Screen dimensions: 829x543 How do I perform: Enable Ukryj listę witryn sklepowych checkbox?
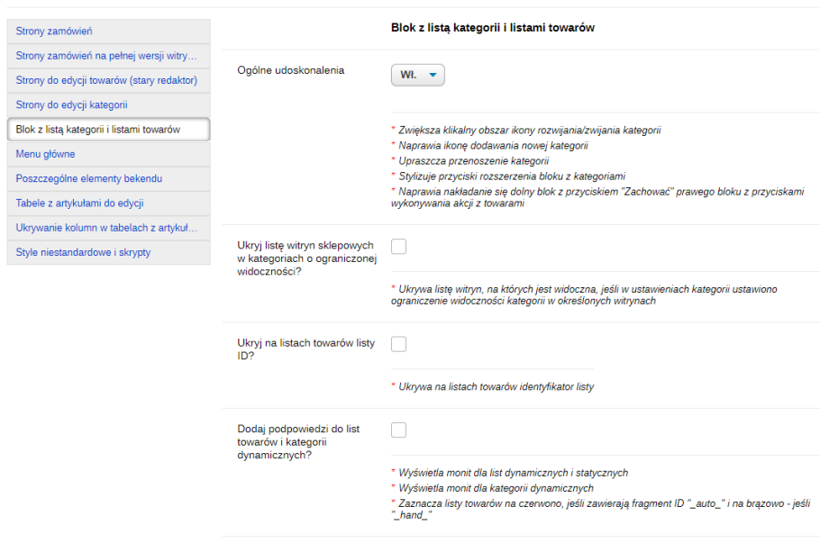[x=399, y=247]
